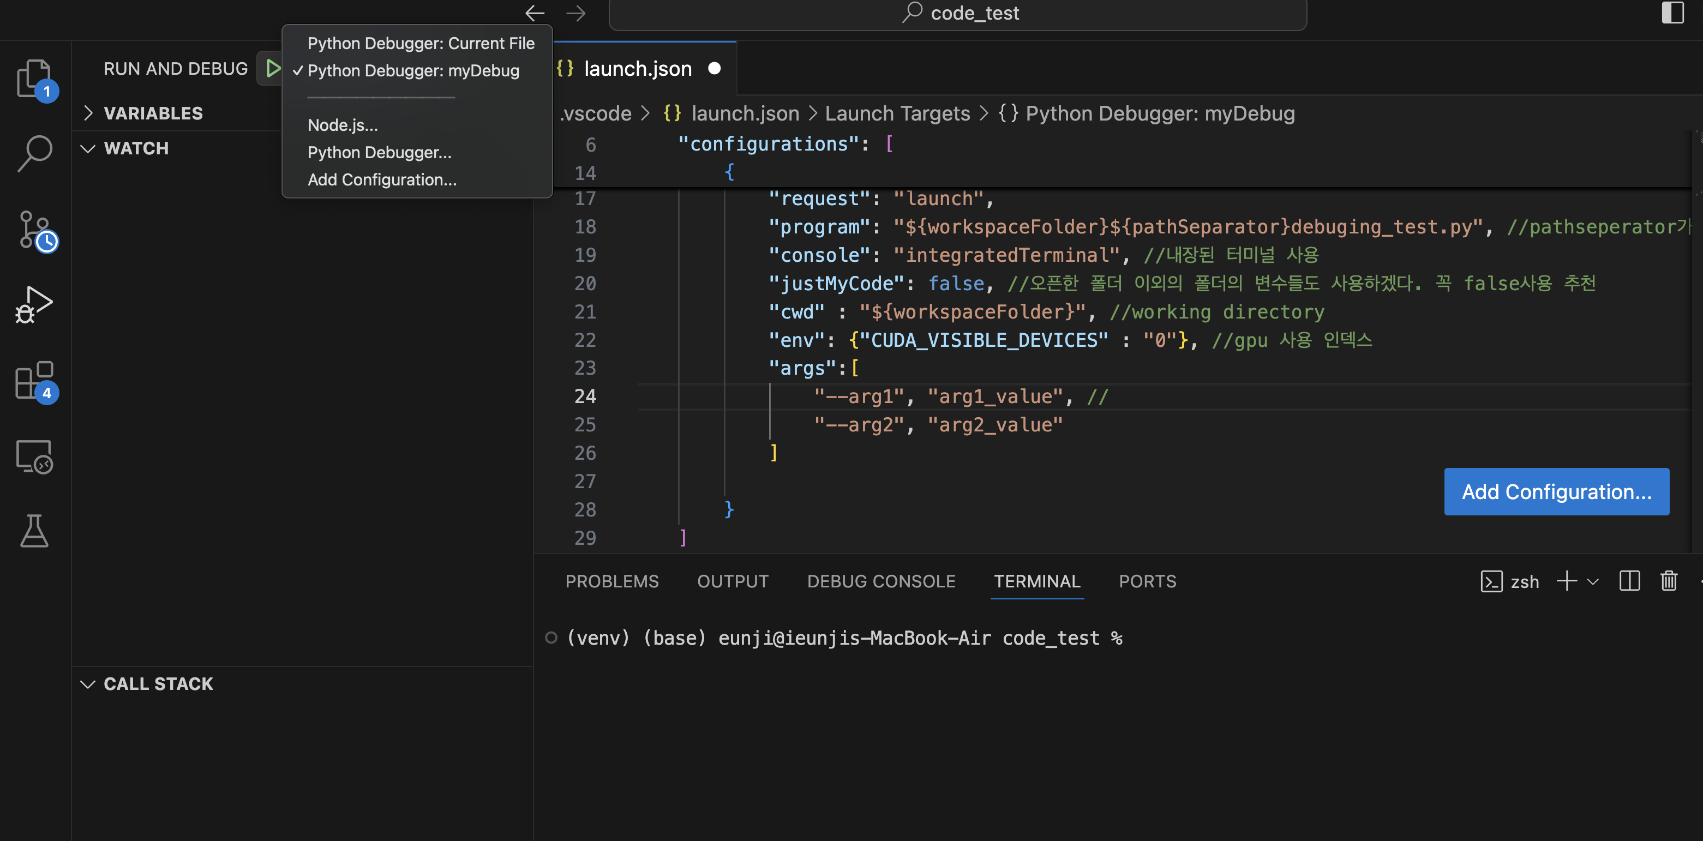This screenshot has height=841, width=1703.
Task: Open the Remote Explorer icon
Action: pos(34,456)
